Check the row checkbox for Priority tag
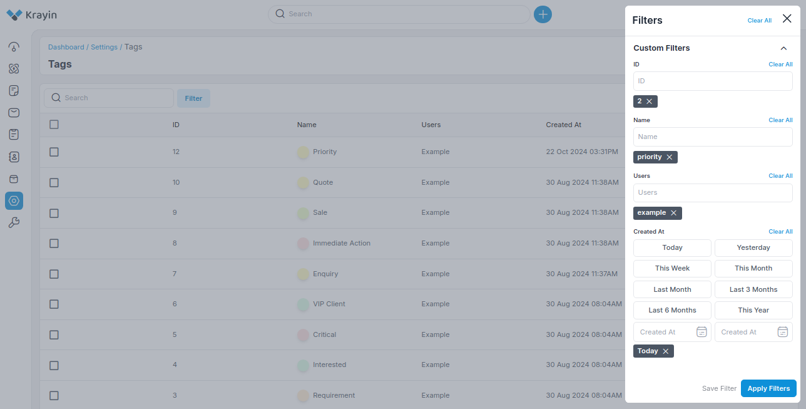This screenshot has height=409, width=806. 54,152
